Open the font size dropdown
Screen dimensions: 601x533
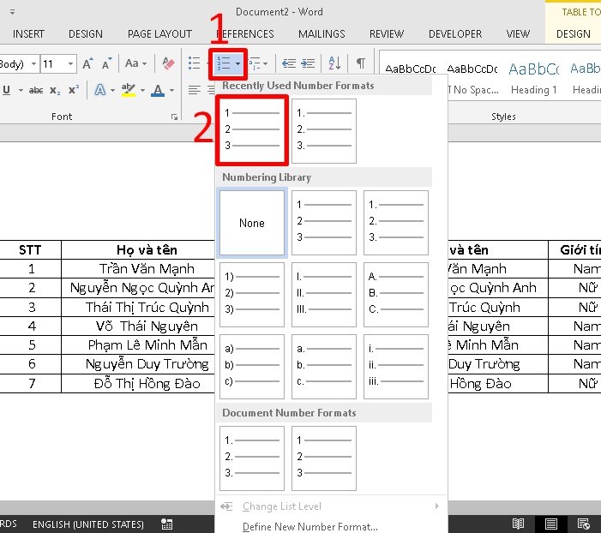[70, 63]
